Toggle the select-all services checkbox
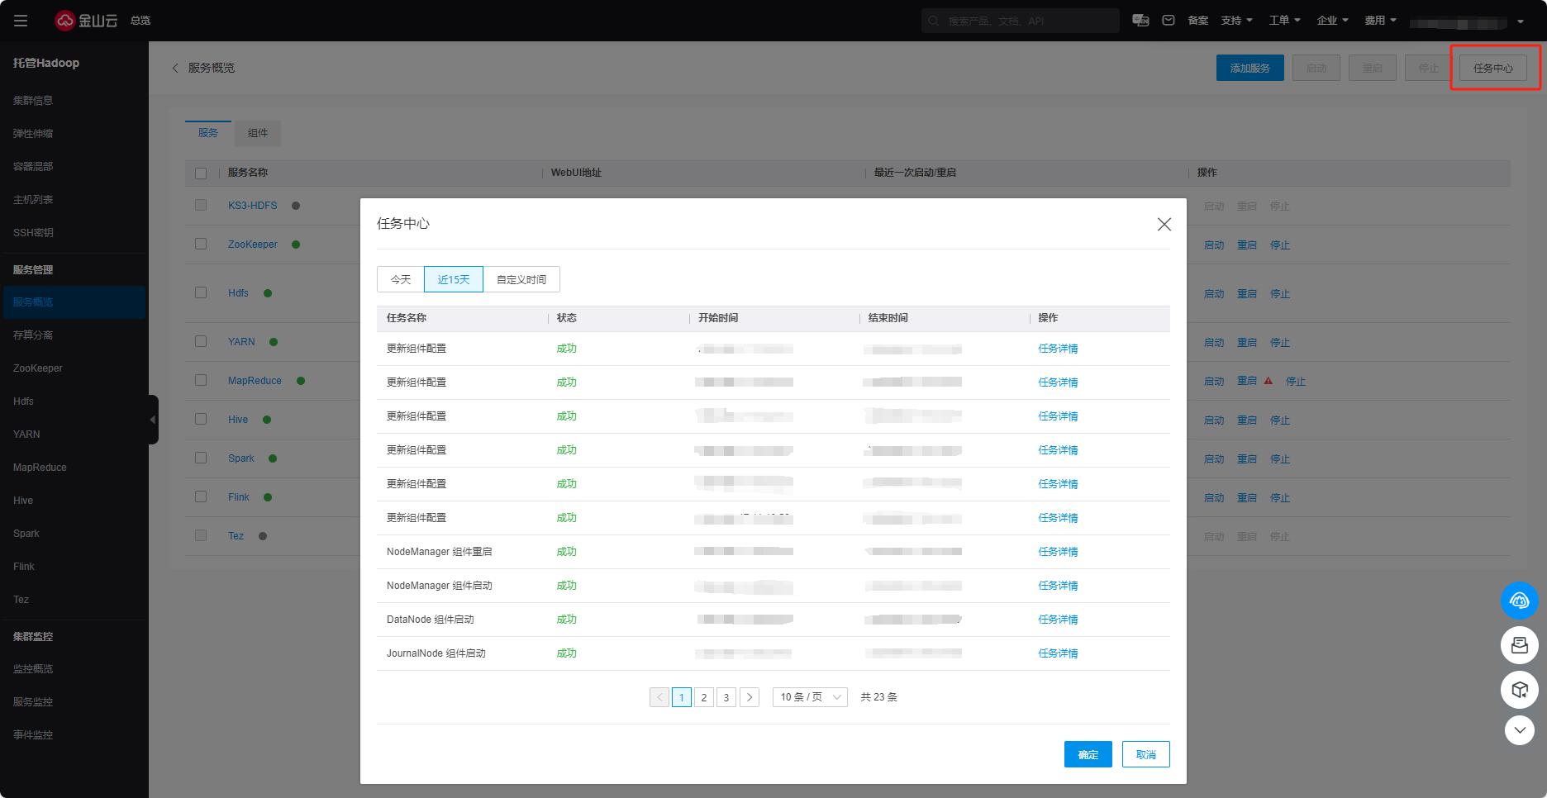Screen dimensions: 1547x798 [201, 173]
